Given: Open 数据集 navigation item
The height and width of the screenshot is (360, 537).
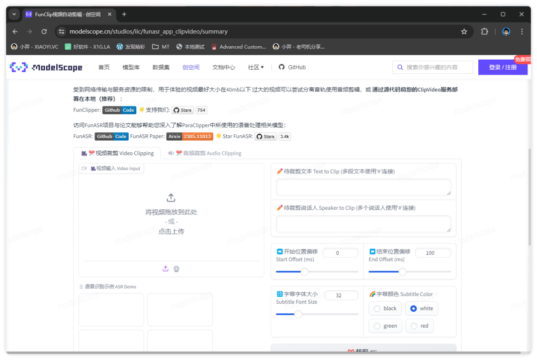Looking at the screenshot, I should (161, 68).
